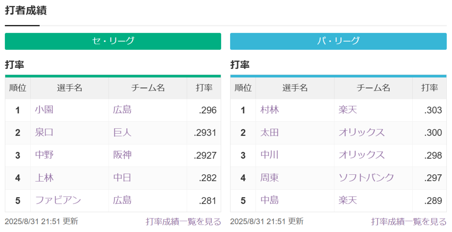Open player link 太田
This screenshot has height=232, width=452.
tap(270, 133)
